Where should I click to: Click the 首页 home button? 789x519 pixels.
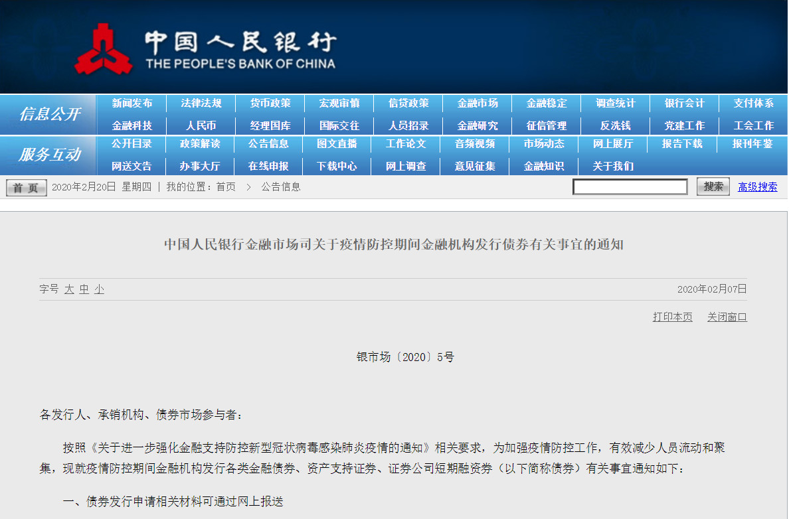point(26,188)
